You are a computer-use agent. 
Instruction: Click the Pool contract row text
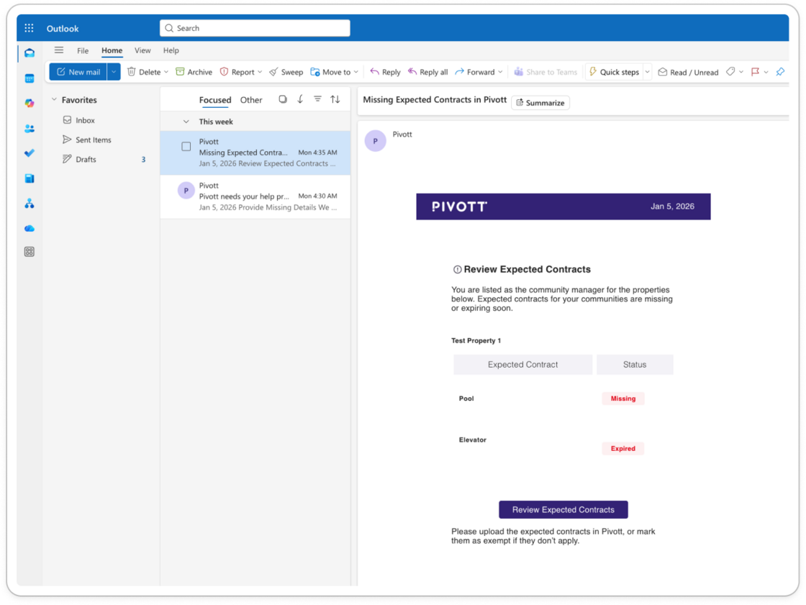[466, 399]
